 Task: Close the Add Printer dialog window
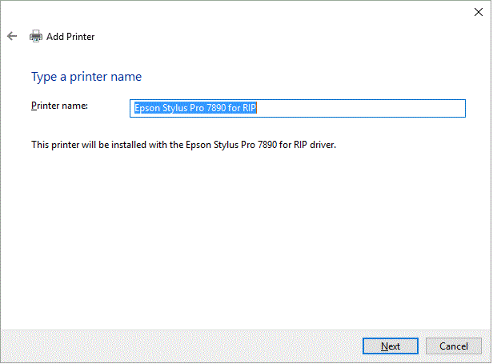(478, 11)
